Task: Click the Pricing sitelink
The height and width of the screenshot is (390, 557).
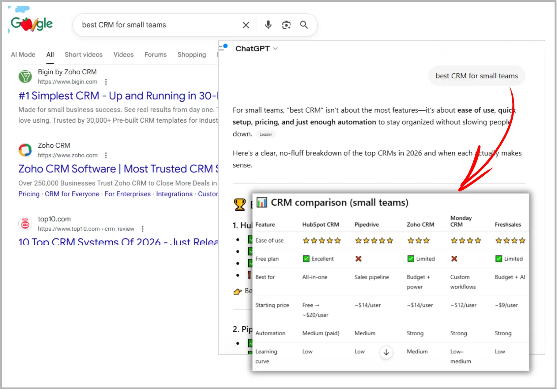Action: (29, 194)
